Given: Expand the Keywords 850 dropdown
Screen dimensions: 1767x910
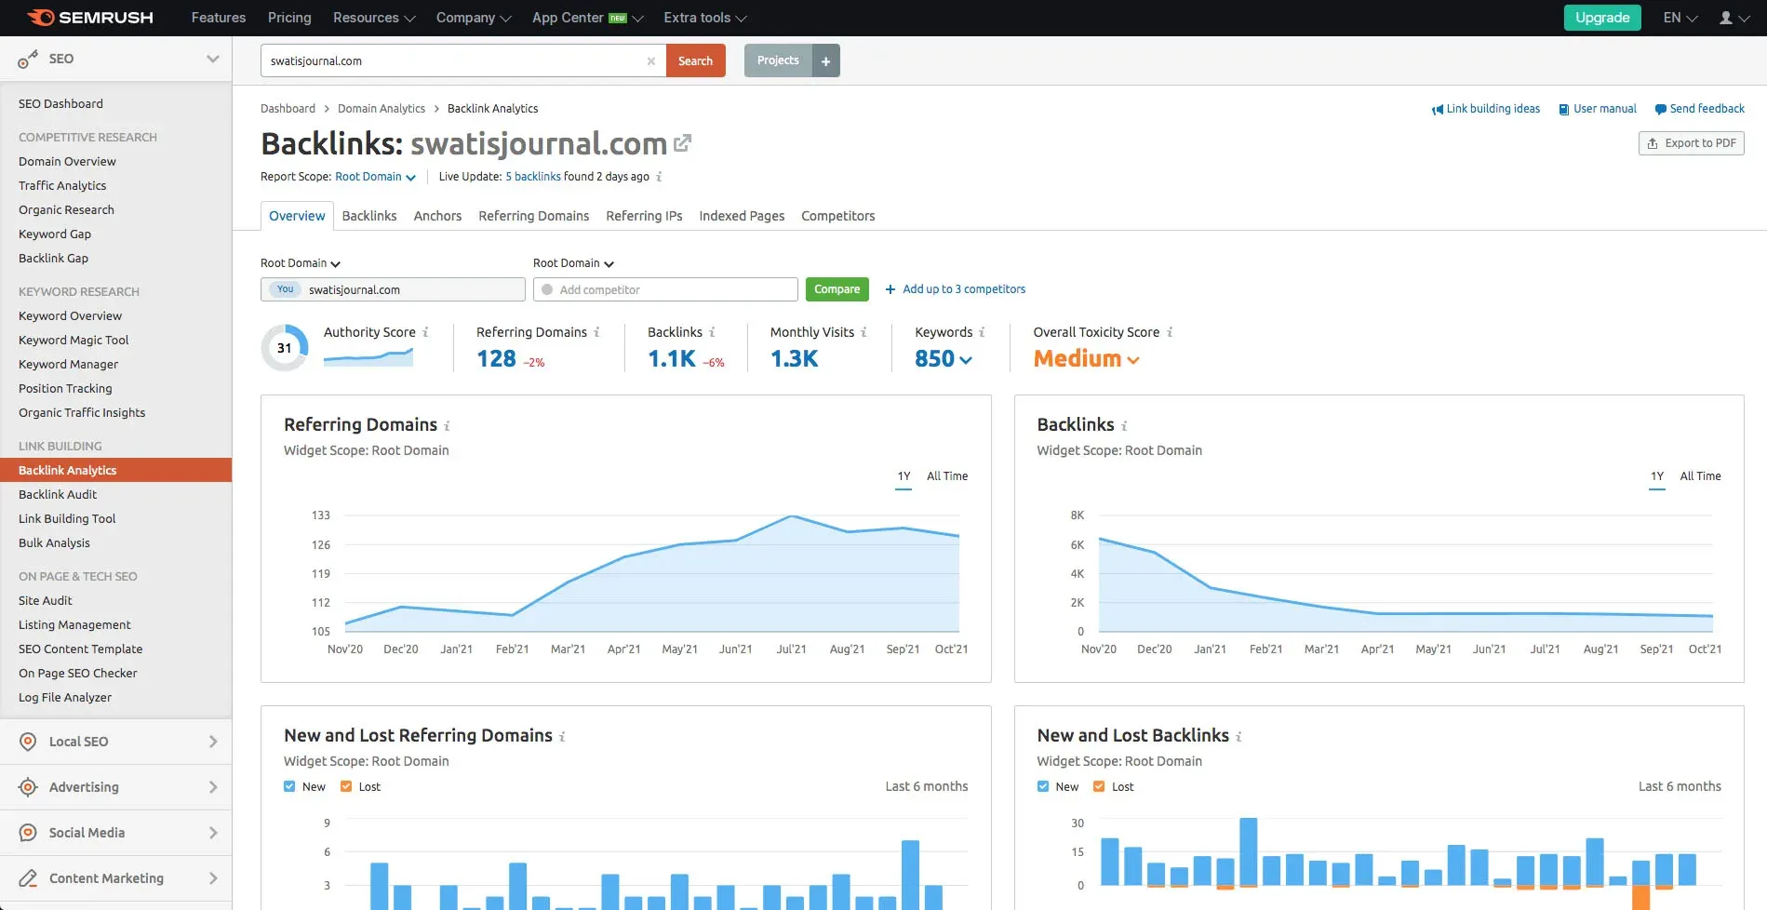Looking at the screenshot, I should coord(944,359).
